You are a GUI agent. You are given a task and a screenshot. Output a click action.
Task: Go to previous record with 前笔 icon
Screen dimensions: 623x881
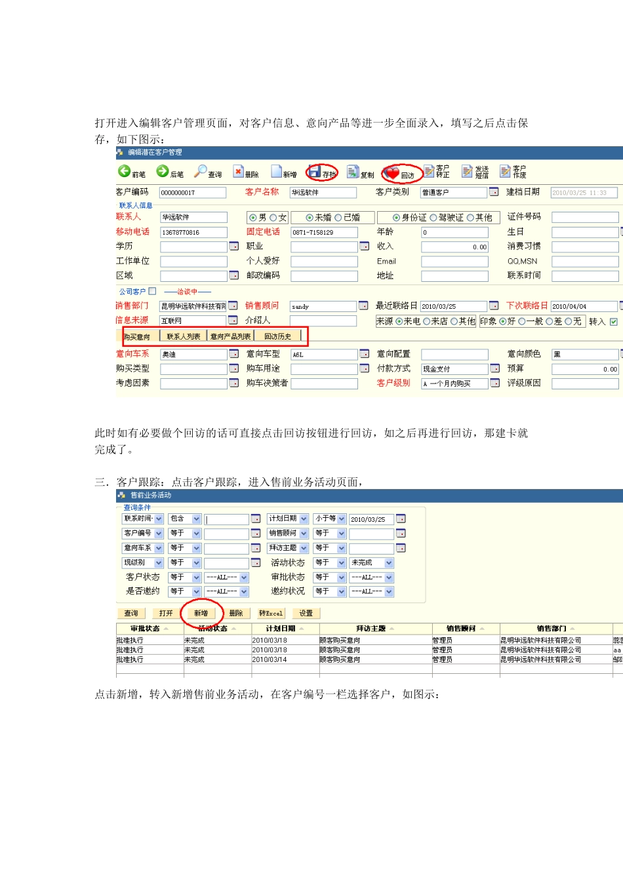click(131, 172)
